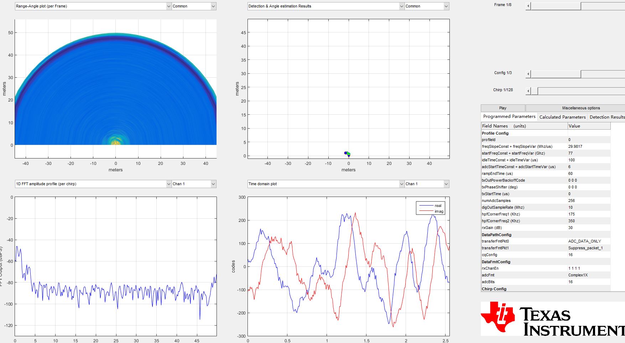Select the "DataFmtConfig" section row

coord(546,262)
